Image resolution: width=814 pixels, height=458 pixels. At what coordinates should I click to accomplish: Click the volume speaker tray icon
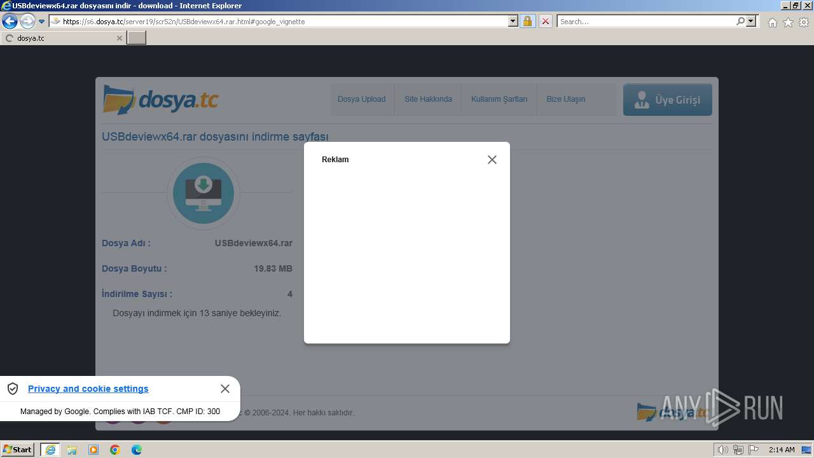723,450
